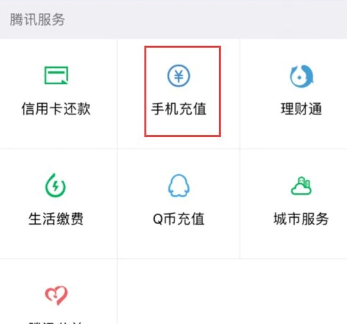Choose the 理财通 text label
This screenshot has width=347, height=324.
pos(301,109)
